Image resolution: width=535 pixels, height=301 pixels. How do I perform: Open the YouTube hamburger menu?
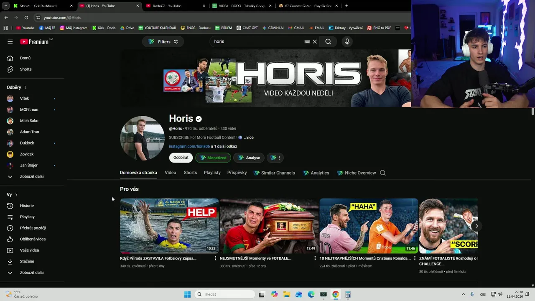[10, 41]
